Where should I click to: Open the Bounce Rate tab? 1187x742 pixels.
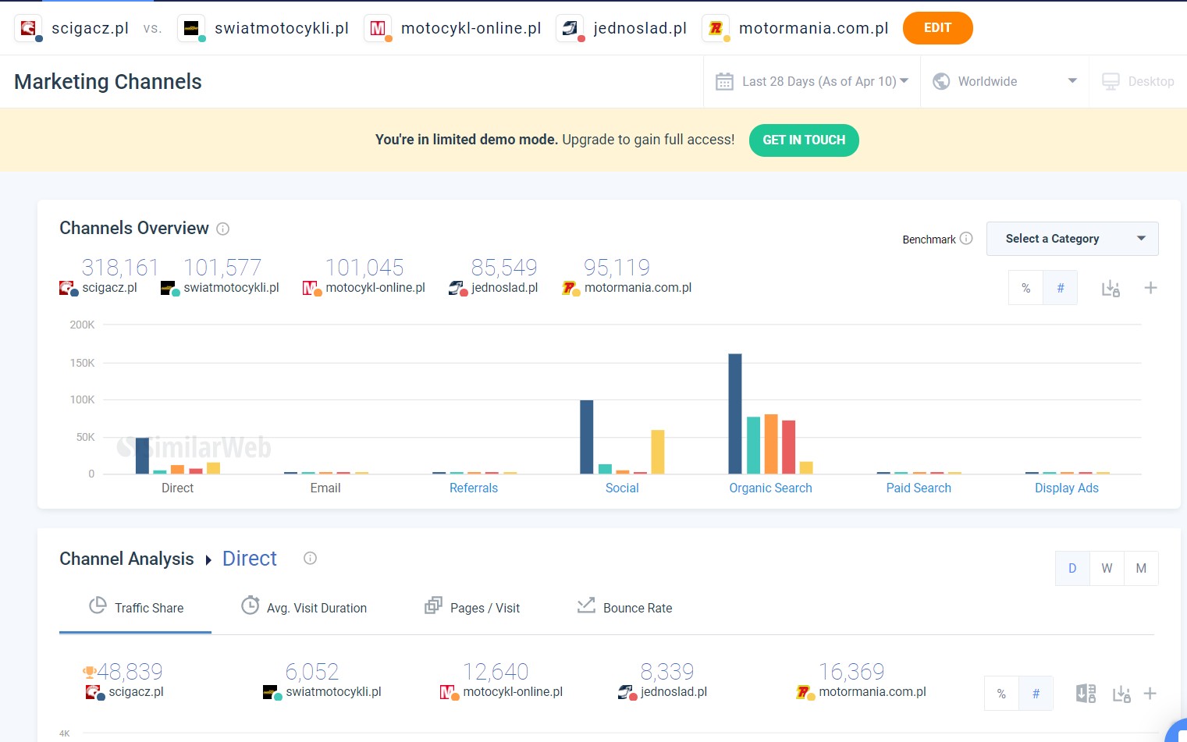[x=624, y=608]
